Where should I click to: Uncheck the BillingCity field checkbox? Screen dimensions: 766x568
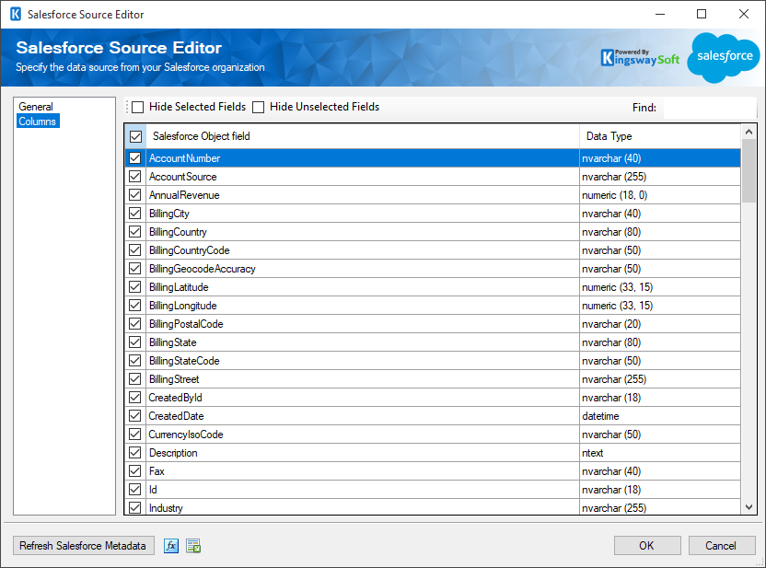tap(134, 214)
